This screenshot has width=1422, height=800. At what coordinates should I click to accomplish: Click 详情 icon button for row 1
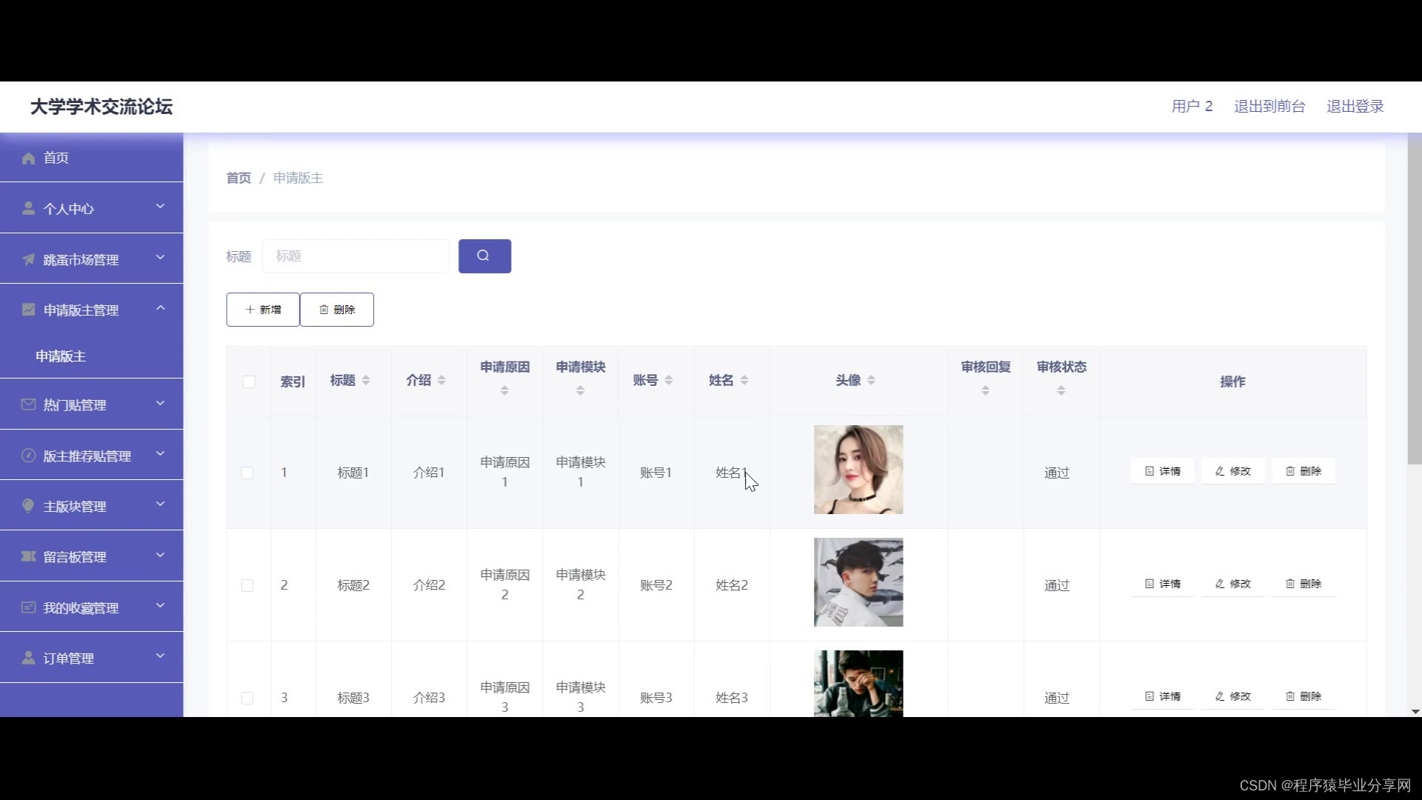tap(1162, 471)
